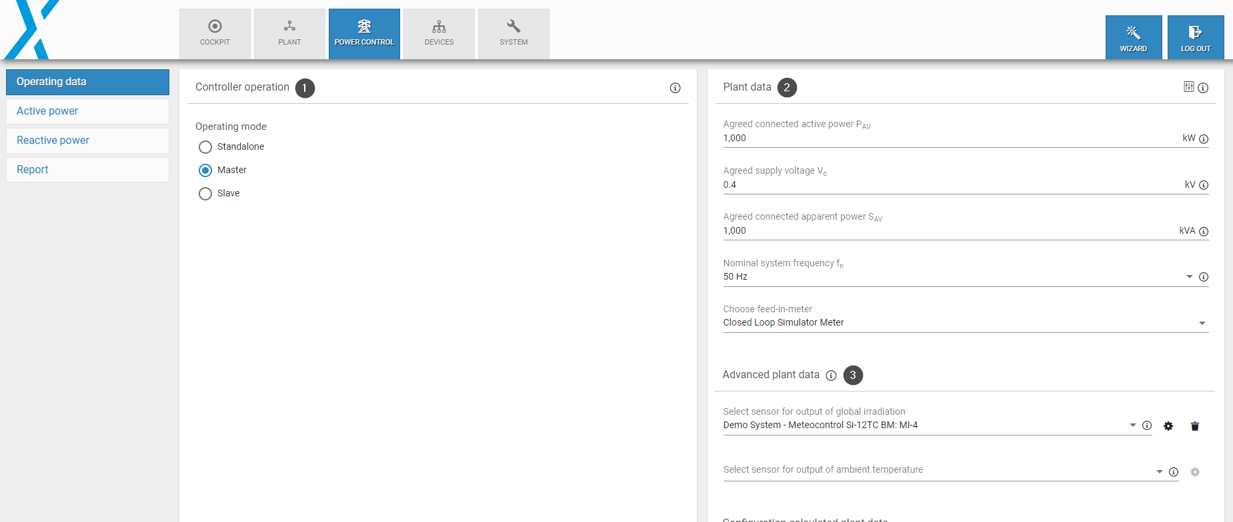Expand Choose feed-in-meter dropdown

[1202, 324]
